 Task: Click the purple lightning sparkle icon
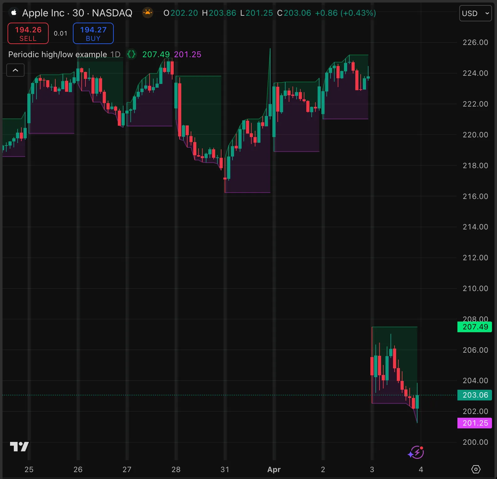[x=416, y=453]
